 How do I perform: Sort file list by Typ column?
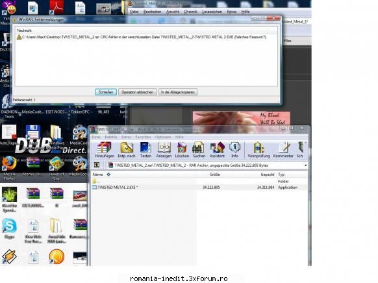281,175
